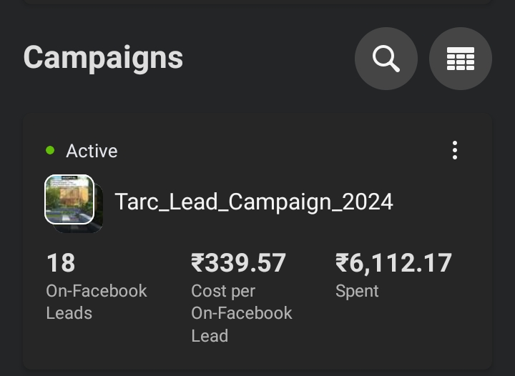Click the Campaigns section heading
Image resolution: width=515 pixels, height=376 pixels.
(103, 58)
